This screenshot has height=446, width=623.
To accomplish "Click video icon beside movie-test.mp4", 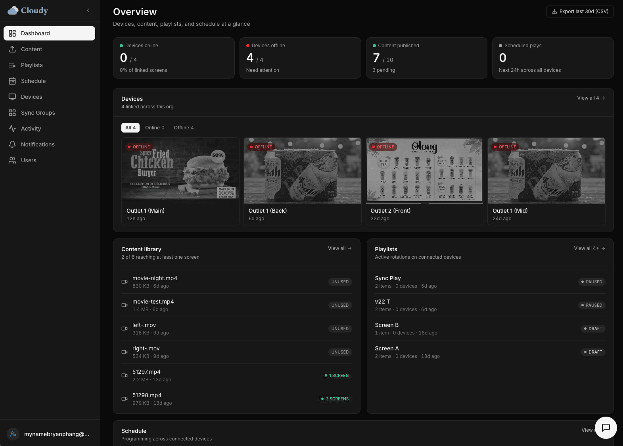I will [125, 305].
